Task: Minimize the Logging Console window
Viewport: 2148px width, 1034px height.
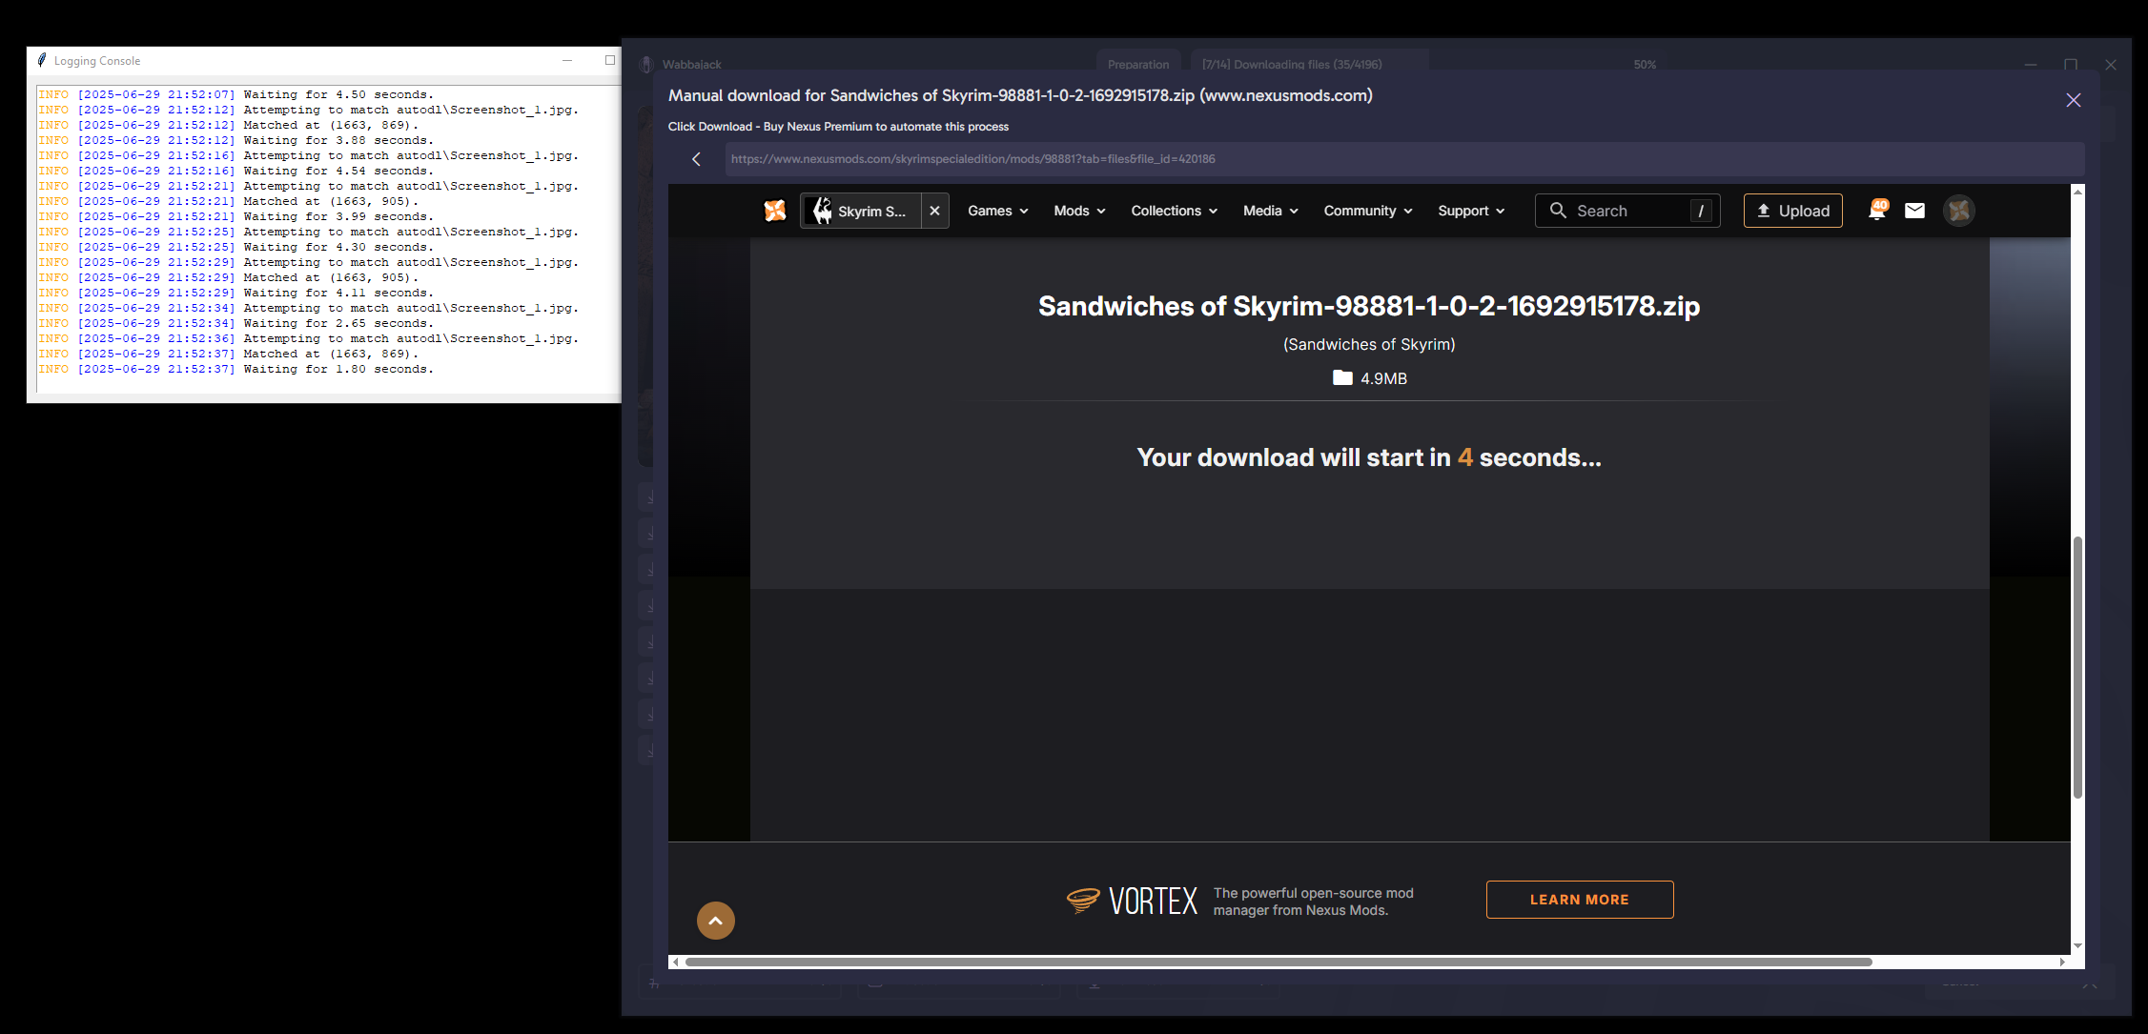Action: [x=567, y=60]
